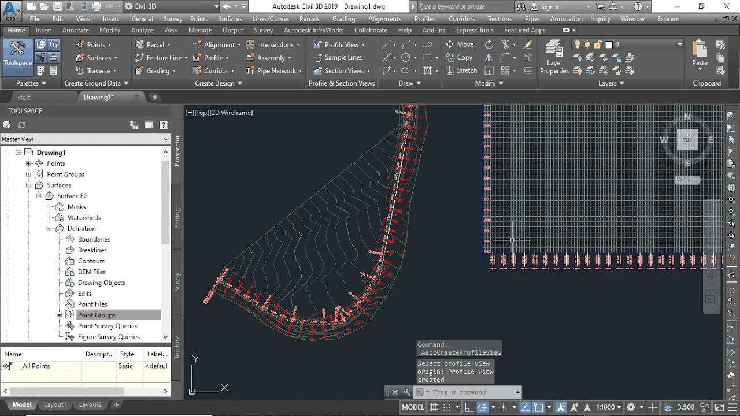Select Contours under Definition in tree

[91, 261]
